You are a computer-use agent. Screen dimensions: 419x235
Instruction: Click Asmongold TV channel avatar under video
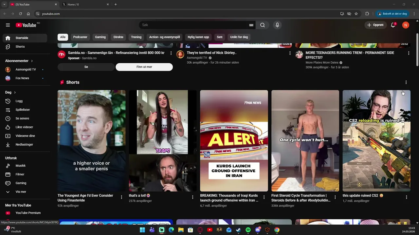click(x=180, y=55)
